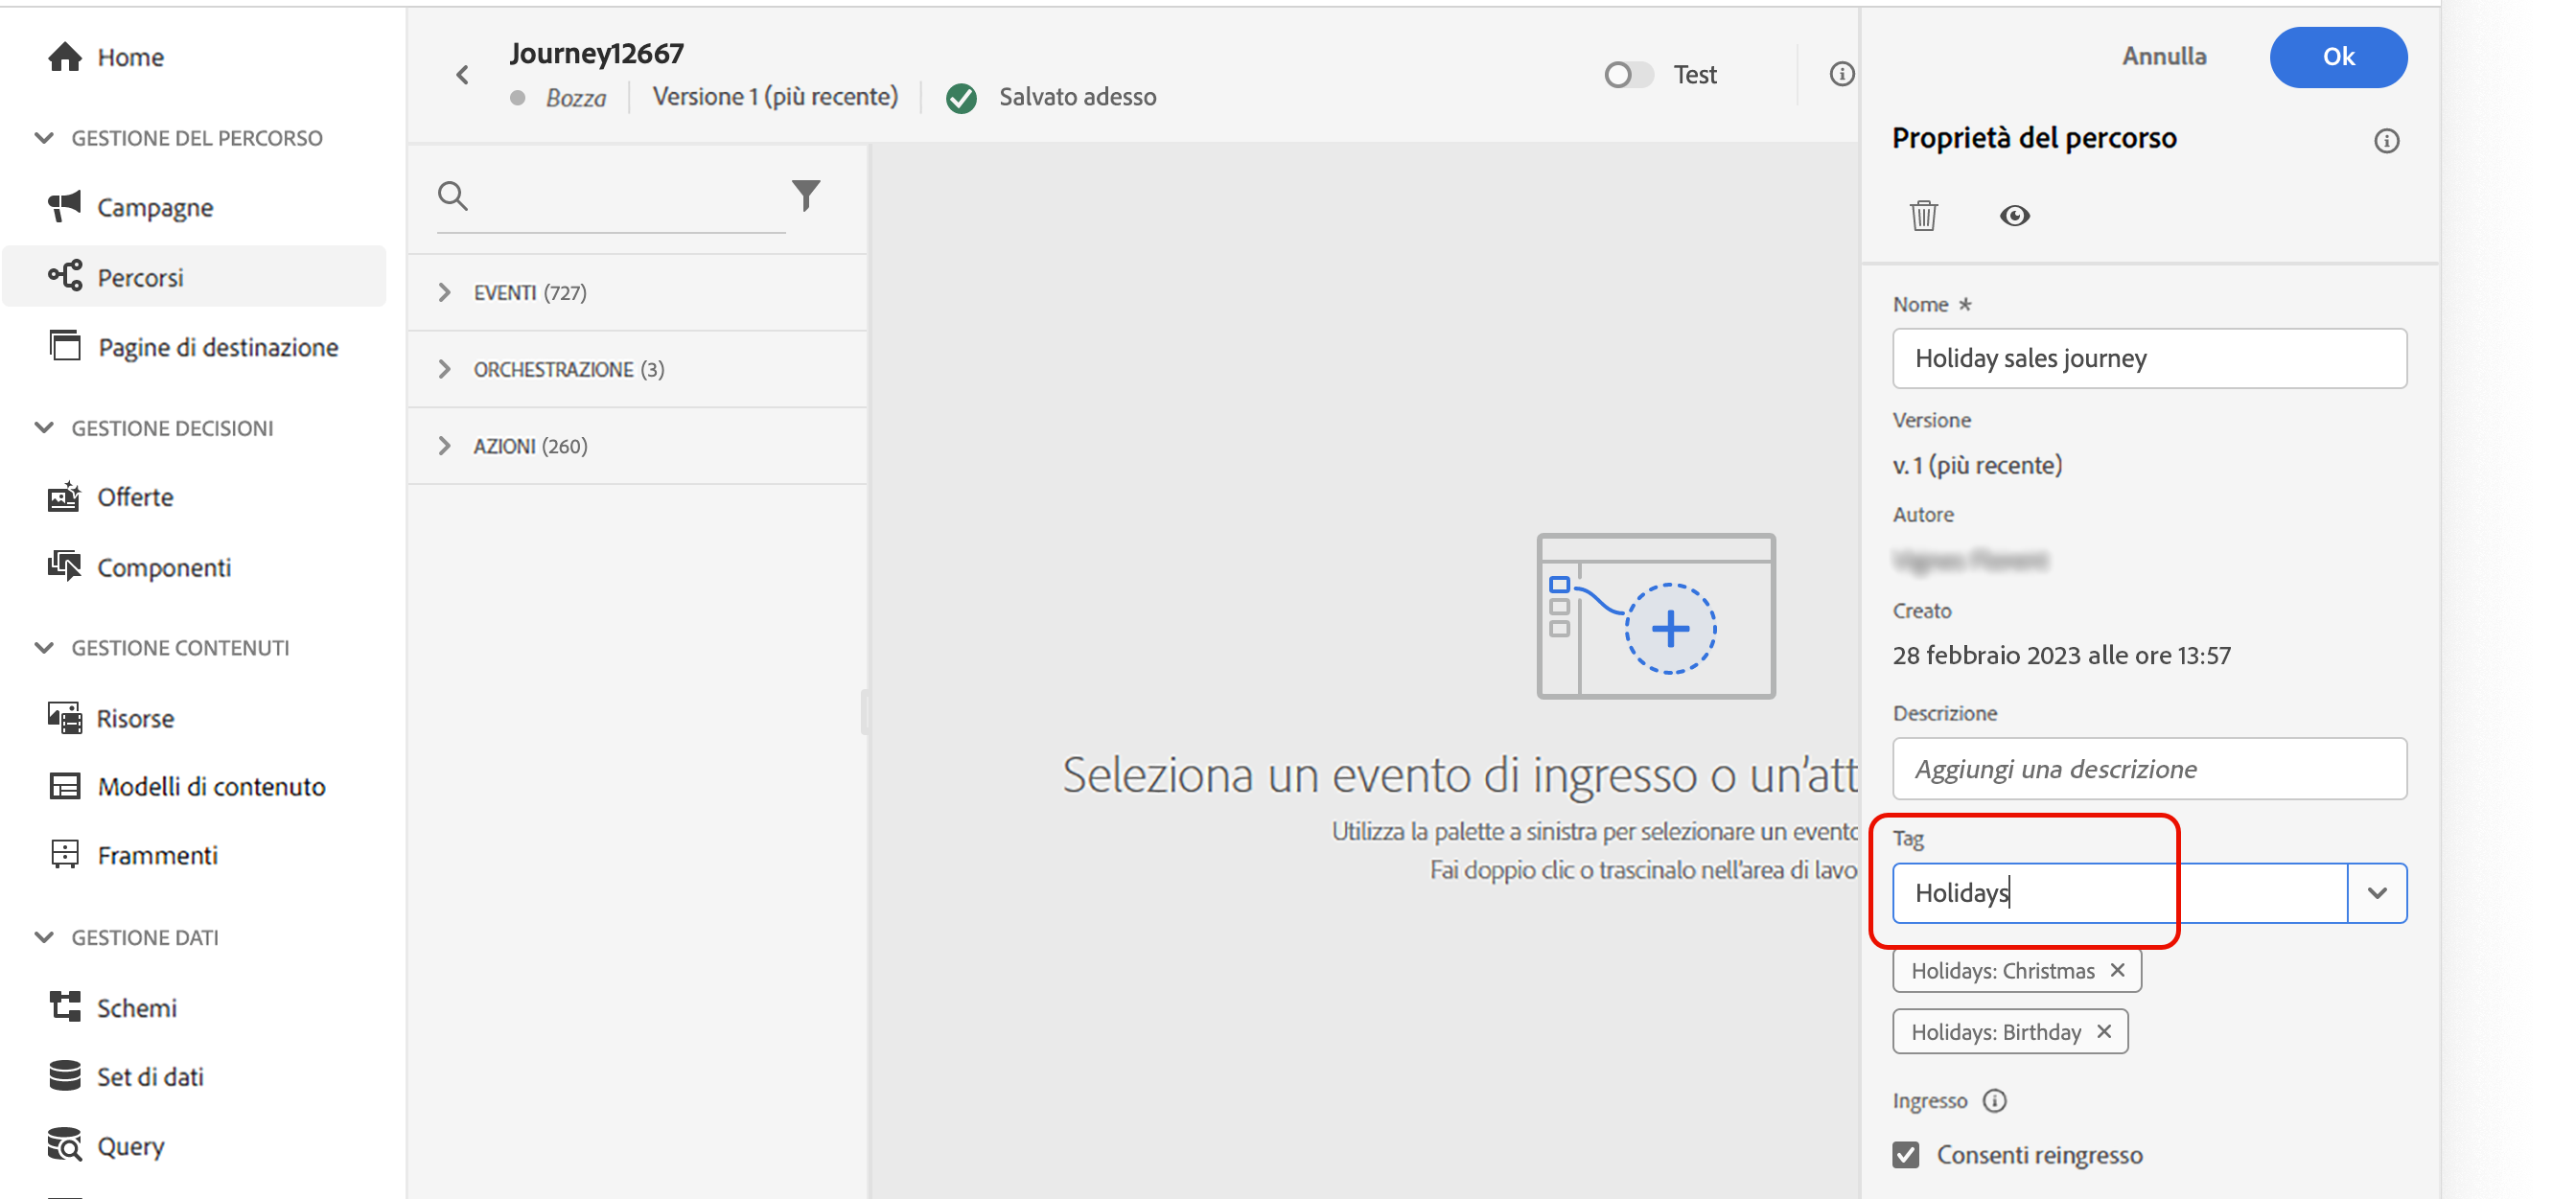Click the eye visibility icon
2576x1199 pixels.
pos(2014,215)
